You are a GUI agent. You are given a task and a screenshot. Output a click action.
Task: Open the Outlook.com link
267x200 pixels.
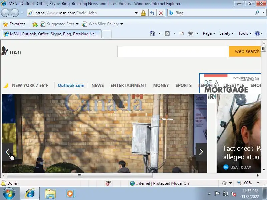(x=71, y=85)
